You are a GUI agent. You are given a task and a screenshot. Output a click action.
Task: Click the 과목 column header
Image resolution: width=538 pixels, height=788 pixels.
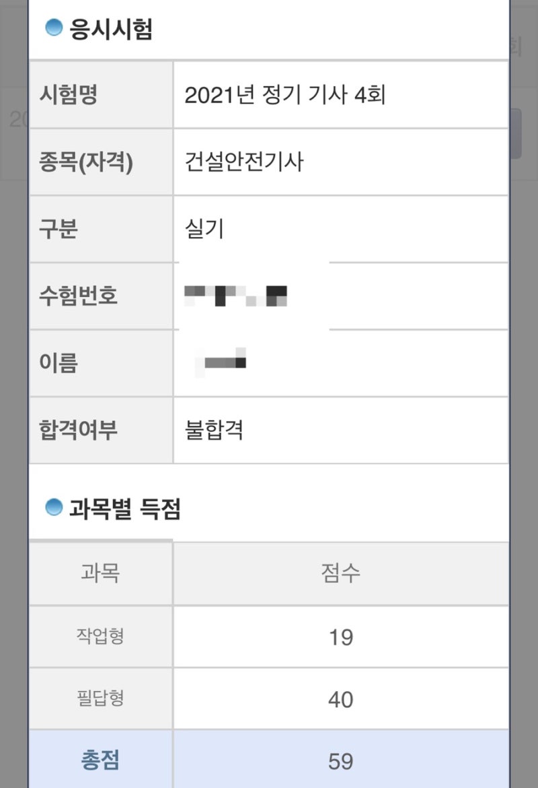[100, 573]
